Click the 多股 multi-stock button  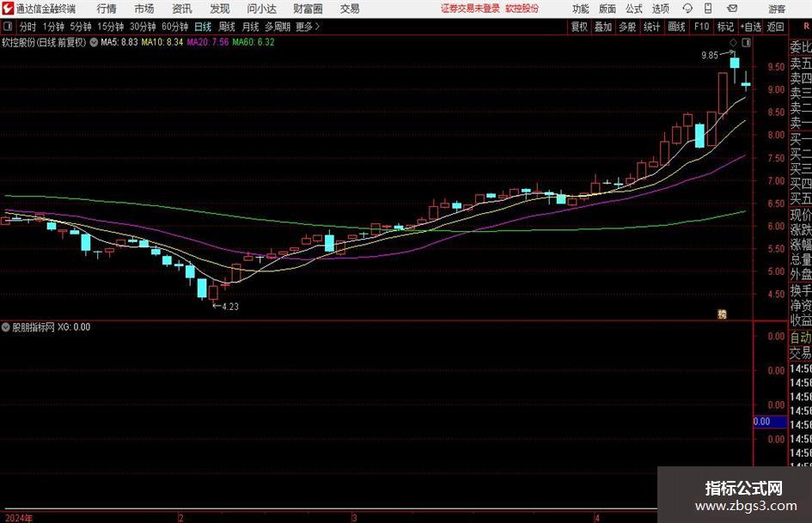[x=627, y=27]
